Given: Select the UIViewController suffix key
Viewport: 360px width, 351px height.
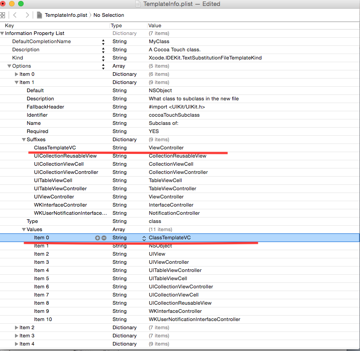Looking at the screenshot, I should point(54,197).
